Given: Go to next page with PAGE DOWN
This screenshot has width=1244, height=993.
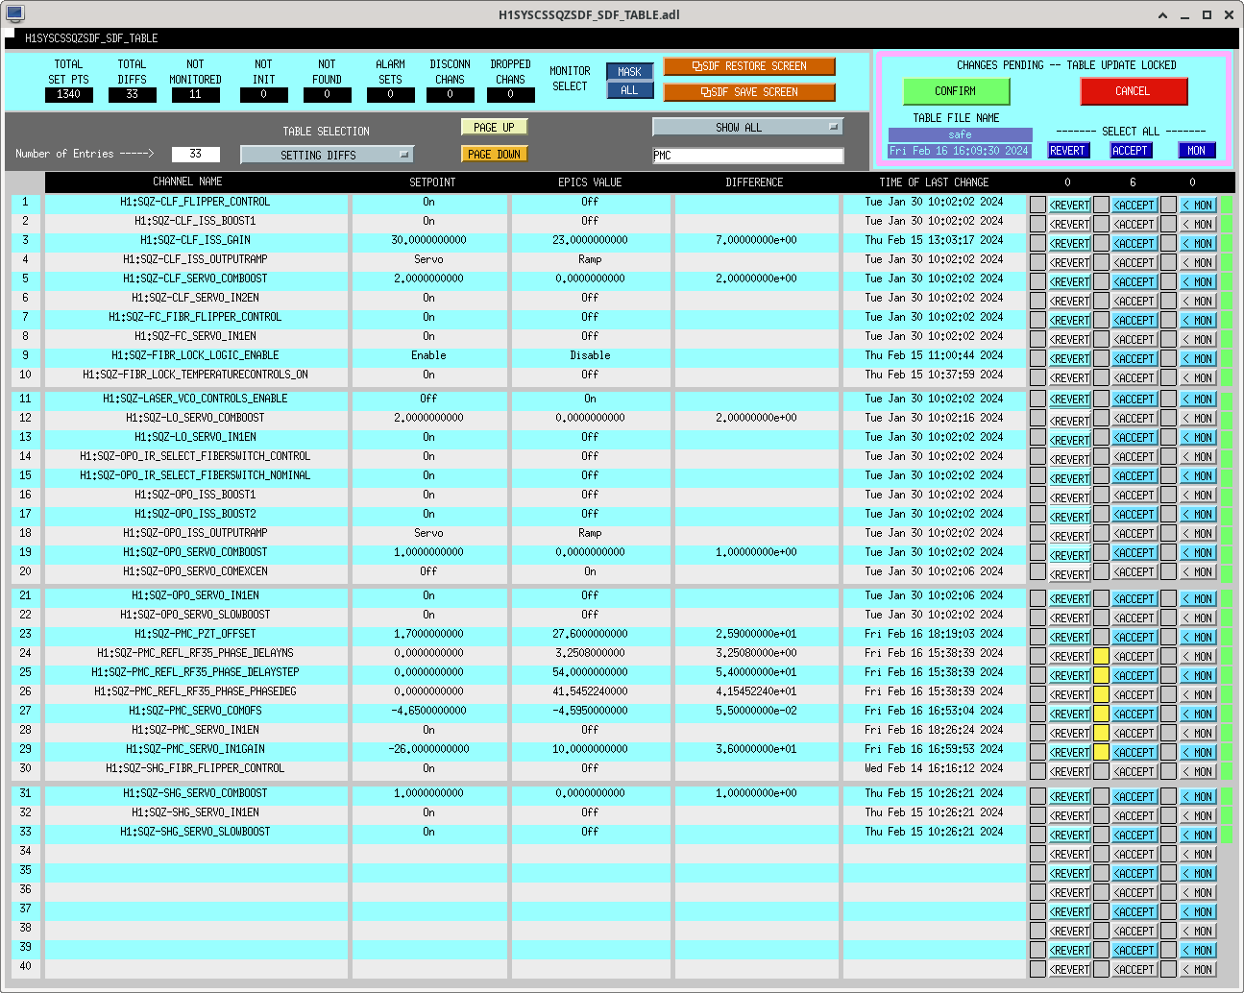Looking at the screenshot, I should pyautogui.click(x=495, y=154).
